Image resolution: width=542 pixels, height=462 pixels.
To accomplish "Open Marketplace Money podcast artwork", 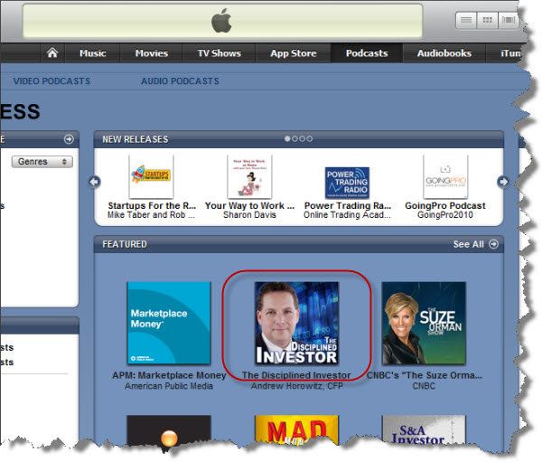I will point(169,323).
